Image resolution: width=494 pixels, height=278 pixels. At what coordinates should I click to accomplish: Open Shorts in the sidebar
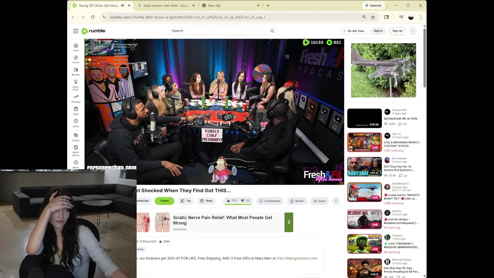(x=76, y=59)
